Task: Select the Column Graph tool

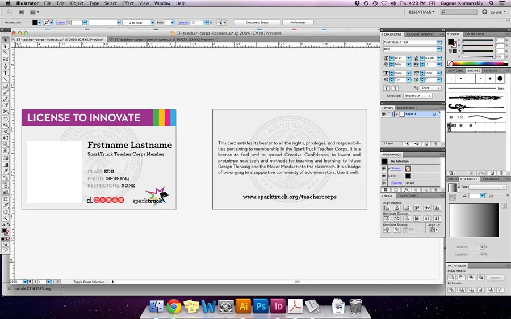Action: coord(5,192)
